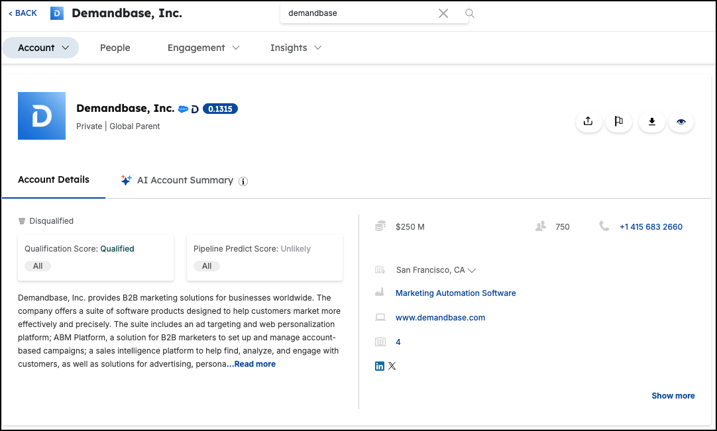The image size is (717, 431).
Task: Click the website laptop icon
Action: click(380, 317)
